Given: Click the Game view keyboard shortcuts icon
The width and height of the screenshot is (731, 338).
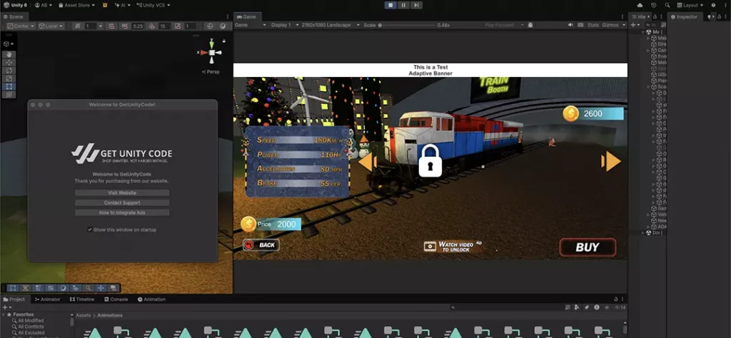Looking at the screenshot, I should 580,25.
